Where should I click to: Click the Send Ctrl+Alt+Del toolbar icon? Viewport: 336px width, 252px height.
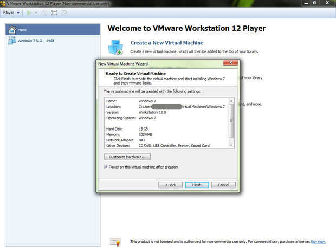click(x=46, y=13)
